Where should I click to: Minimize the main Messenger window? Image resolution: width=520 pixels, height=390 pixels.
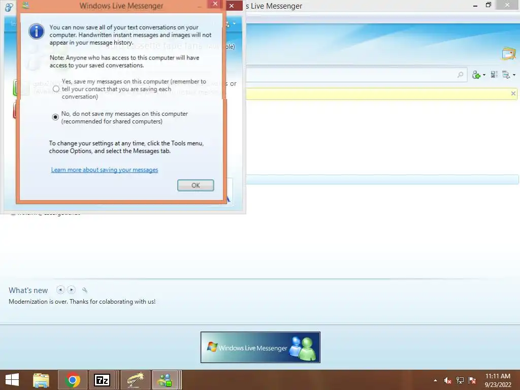click(475, 6)
